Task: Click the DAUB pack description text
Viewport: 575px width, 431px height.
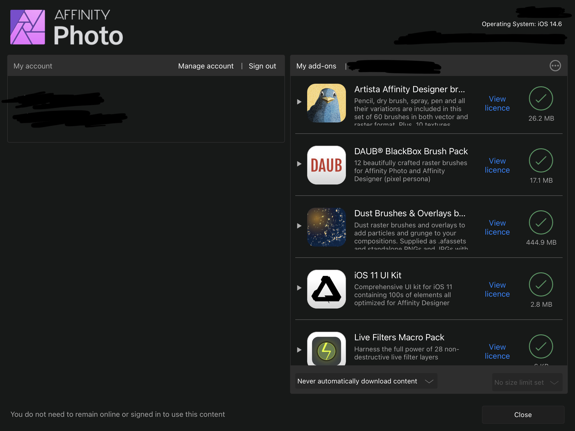Action: pyautogui.click(x=411, y=171)
